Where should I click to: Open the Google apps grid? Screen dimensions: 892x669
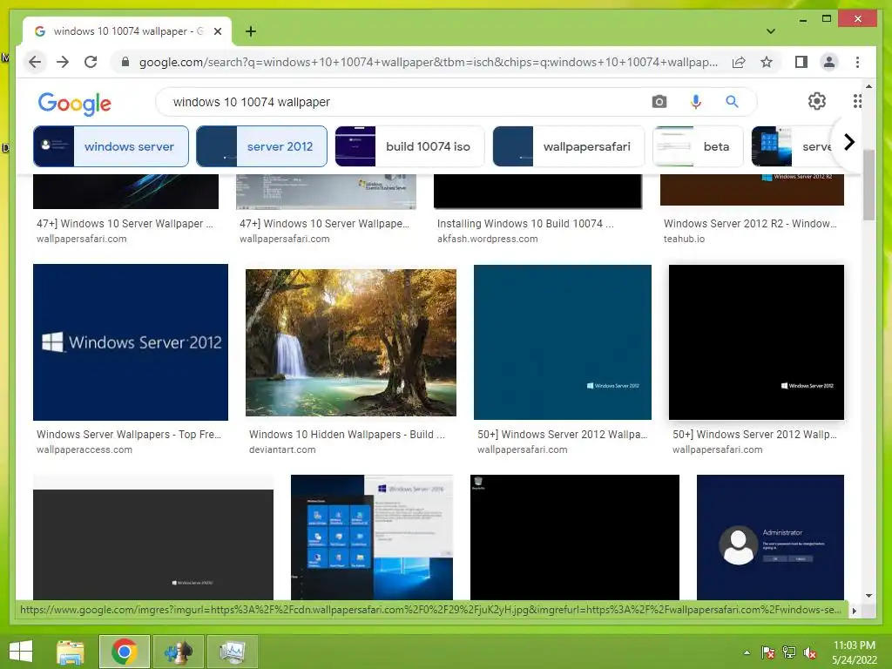[857, 101]
